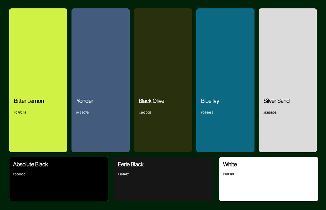Click the "White" name label
The height and width of the screenshot is (210, 326).
(230, 164)
